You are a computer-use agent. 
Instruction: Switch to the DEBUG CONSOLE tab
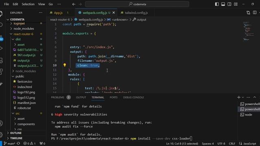pos(134,97)
